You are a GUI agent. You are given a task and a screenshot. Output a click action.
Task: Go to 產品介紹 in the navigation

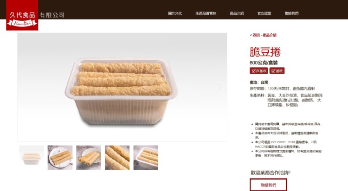(237, 13)
